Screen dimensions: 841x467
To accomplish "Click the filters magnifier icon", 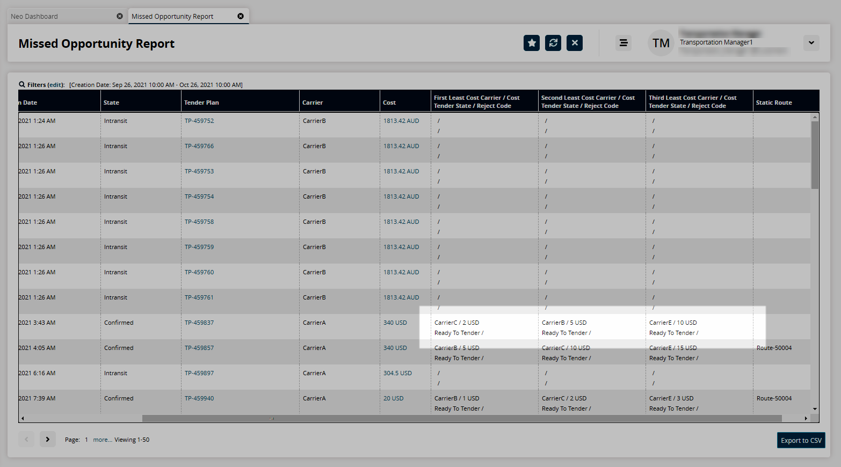I will pyautogui.click(x=22, y=84).
